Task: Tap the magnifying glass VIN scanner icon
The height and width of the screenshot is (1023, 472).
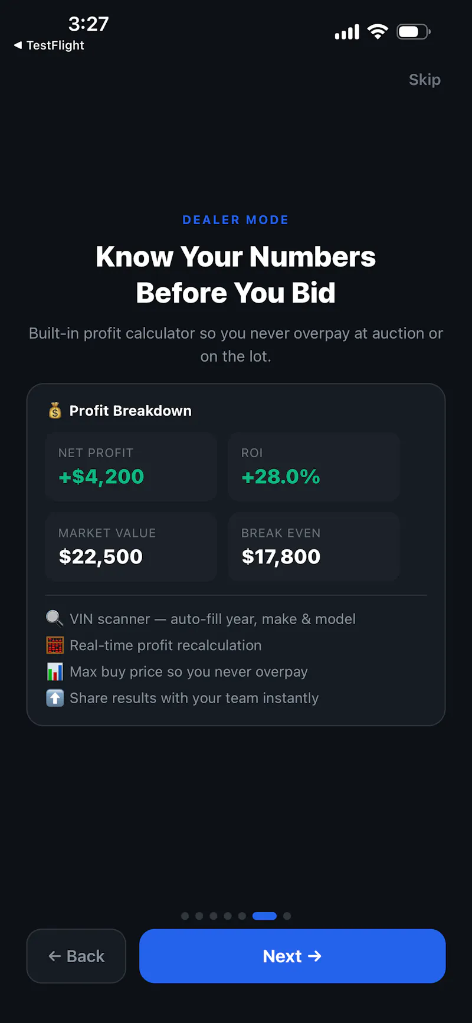Action: pos(55,619)
